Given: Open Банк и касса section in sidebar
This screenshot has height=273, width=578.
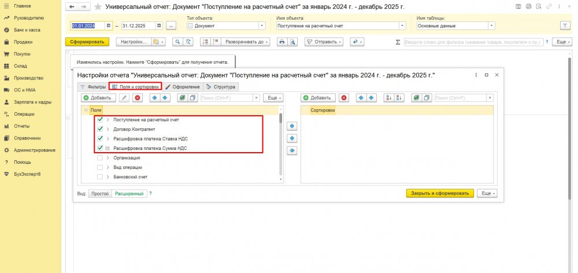Looking at the screenshot, I should click(x=27, y=30).
